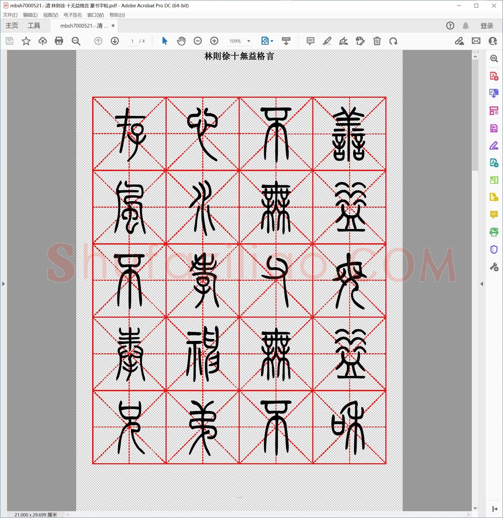This screenshot has width=503, height=518.
Task: Open Comment tool in sidebar
Action: point(494,215)
